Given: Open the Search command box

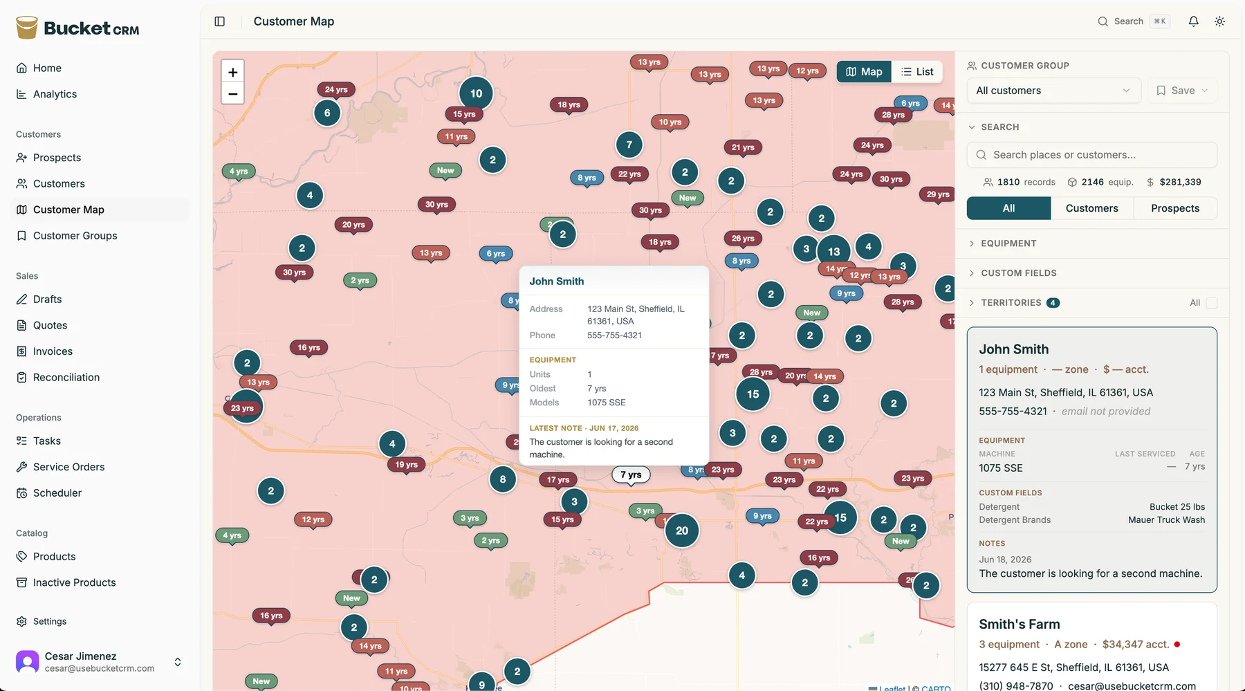Looking at the screenshot, I should tap(1134, 21).
